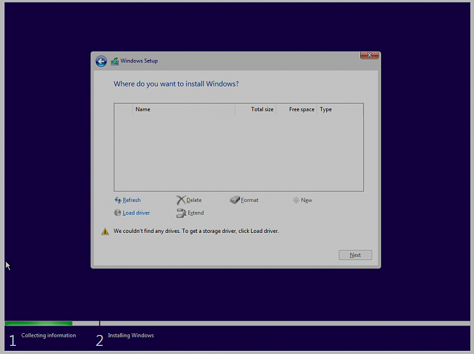Screen dimensions: 474x354
Task: Sort by the Total size column header
Action: pyautogui.click(x=255, y=109)
